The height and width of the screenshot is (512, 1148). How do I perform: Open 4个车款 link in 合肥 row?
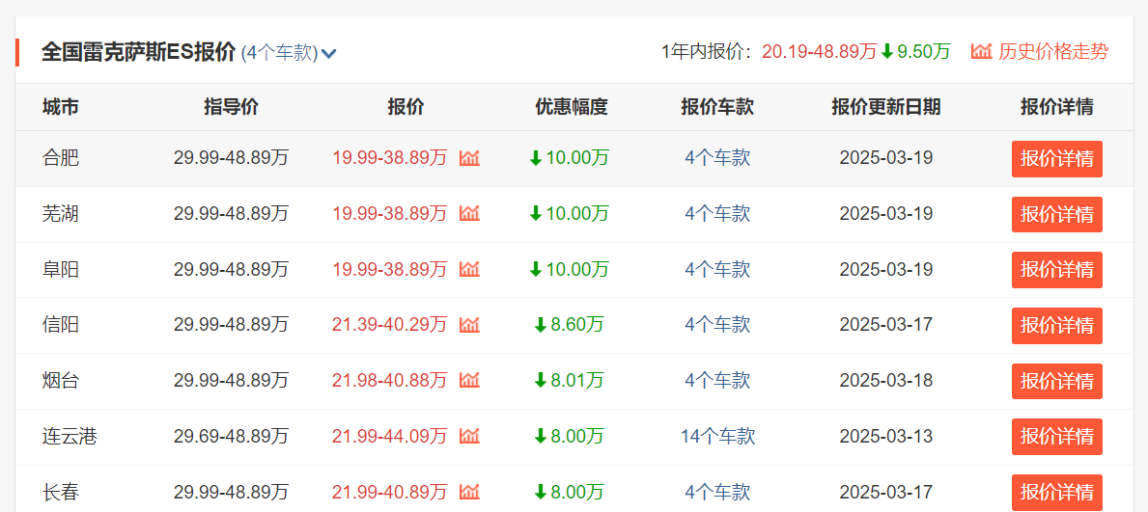[717, 158]
